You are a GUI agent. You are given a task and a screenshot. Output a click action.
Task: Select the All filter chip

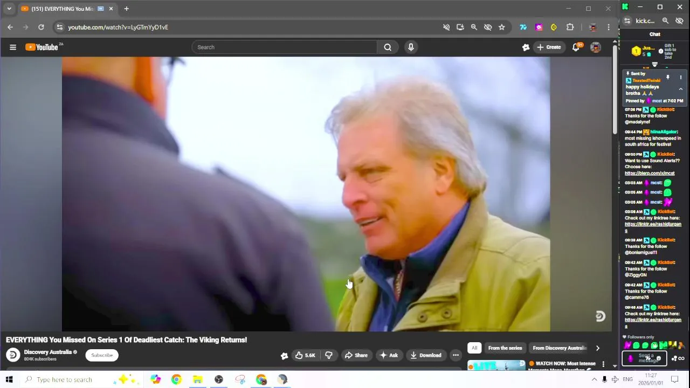474,348
